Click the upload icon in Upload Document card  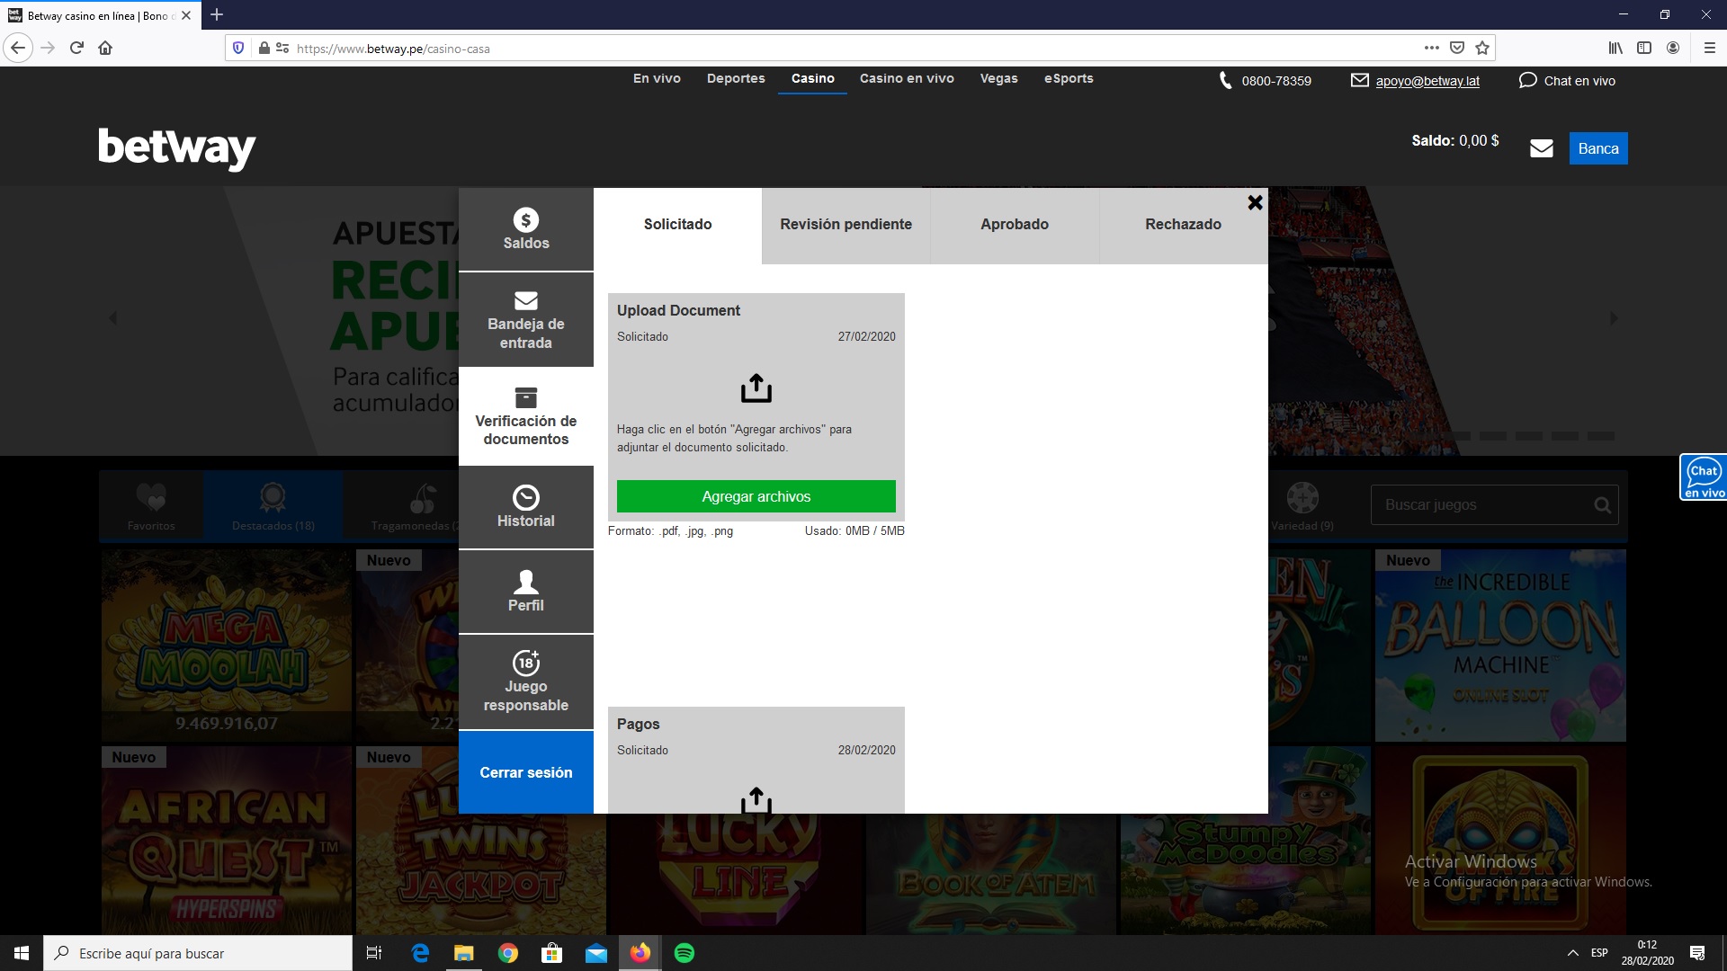[756, 388]
